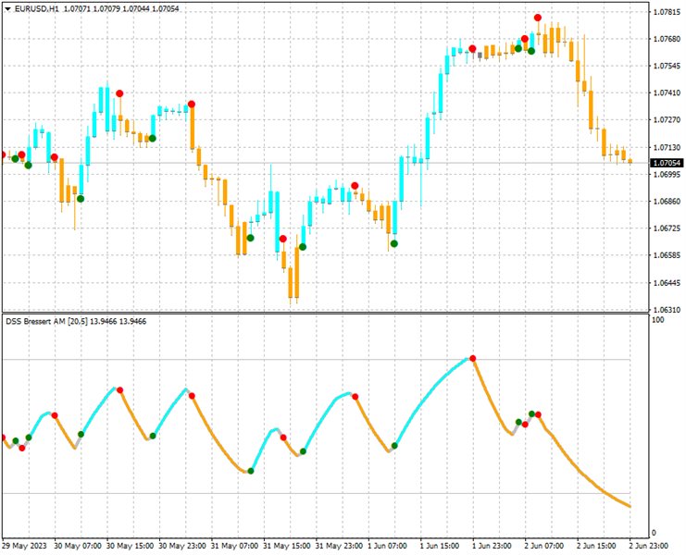The image size is (686, 555).
Task: Click the right end of orange oscillator line
Action: point(630,506)
